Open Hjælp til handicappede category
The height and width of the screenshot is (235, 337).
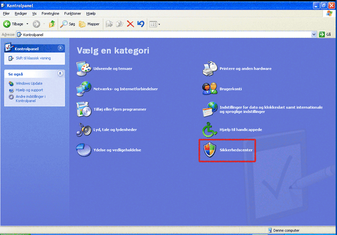(241, 130)
